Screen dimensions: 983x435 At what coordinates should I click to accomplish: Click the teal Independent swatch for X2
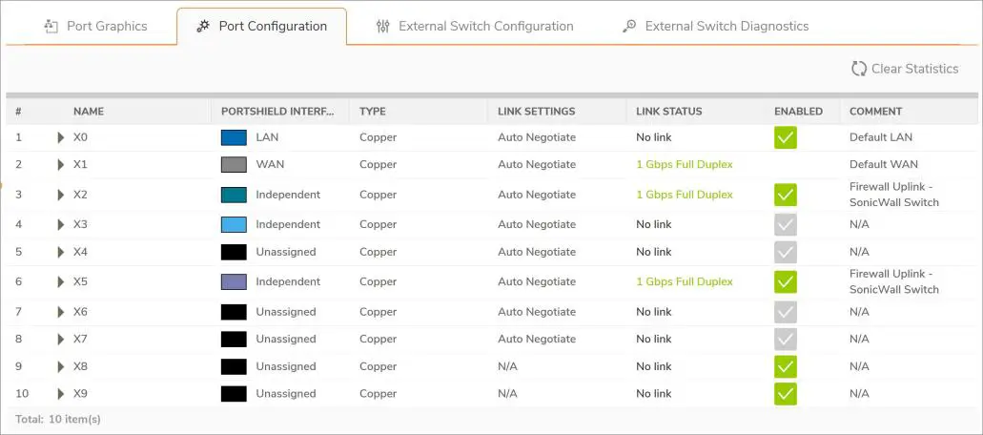(234, 195)
